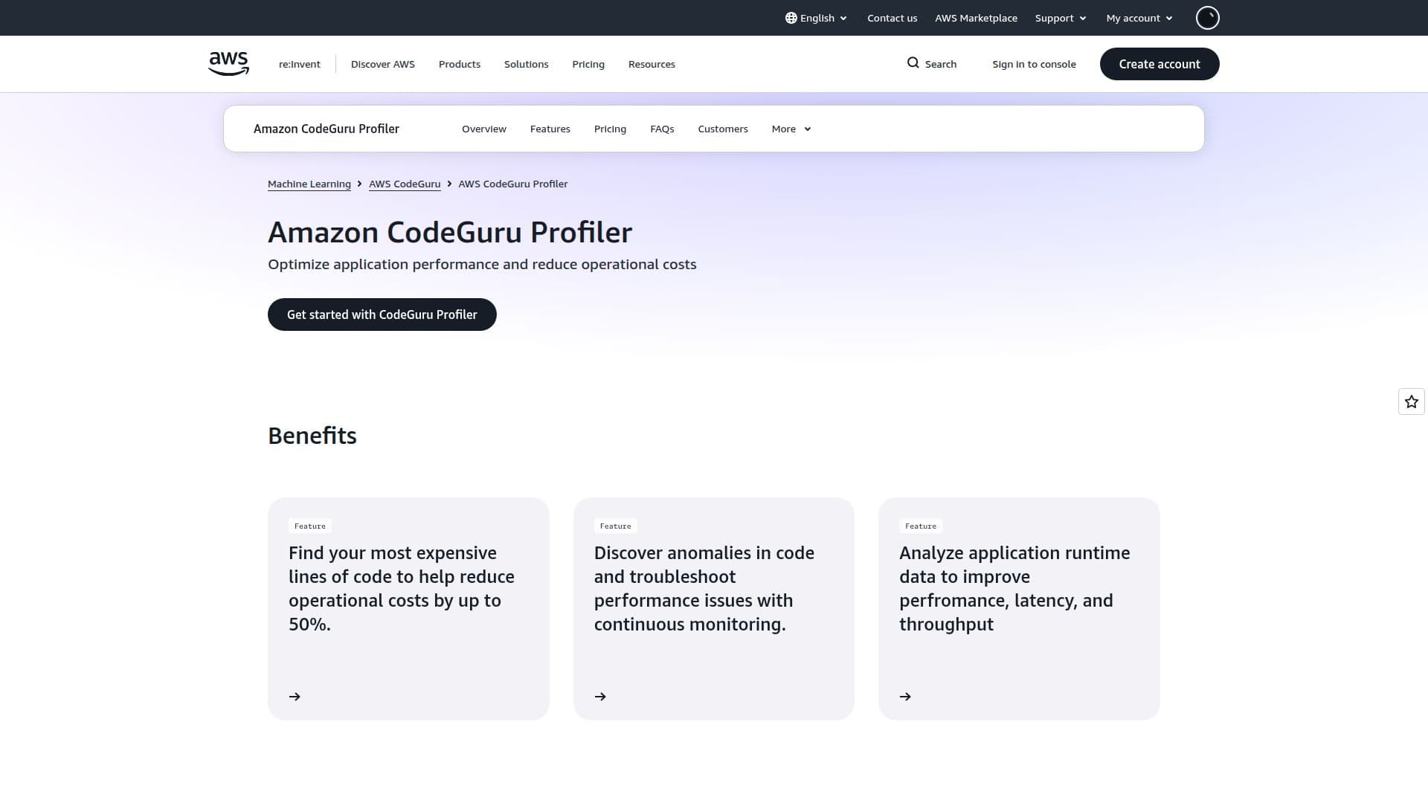Viewport: 1428px width, 803px height.
Task: Click the Contact us link
Action: [892, 18]
